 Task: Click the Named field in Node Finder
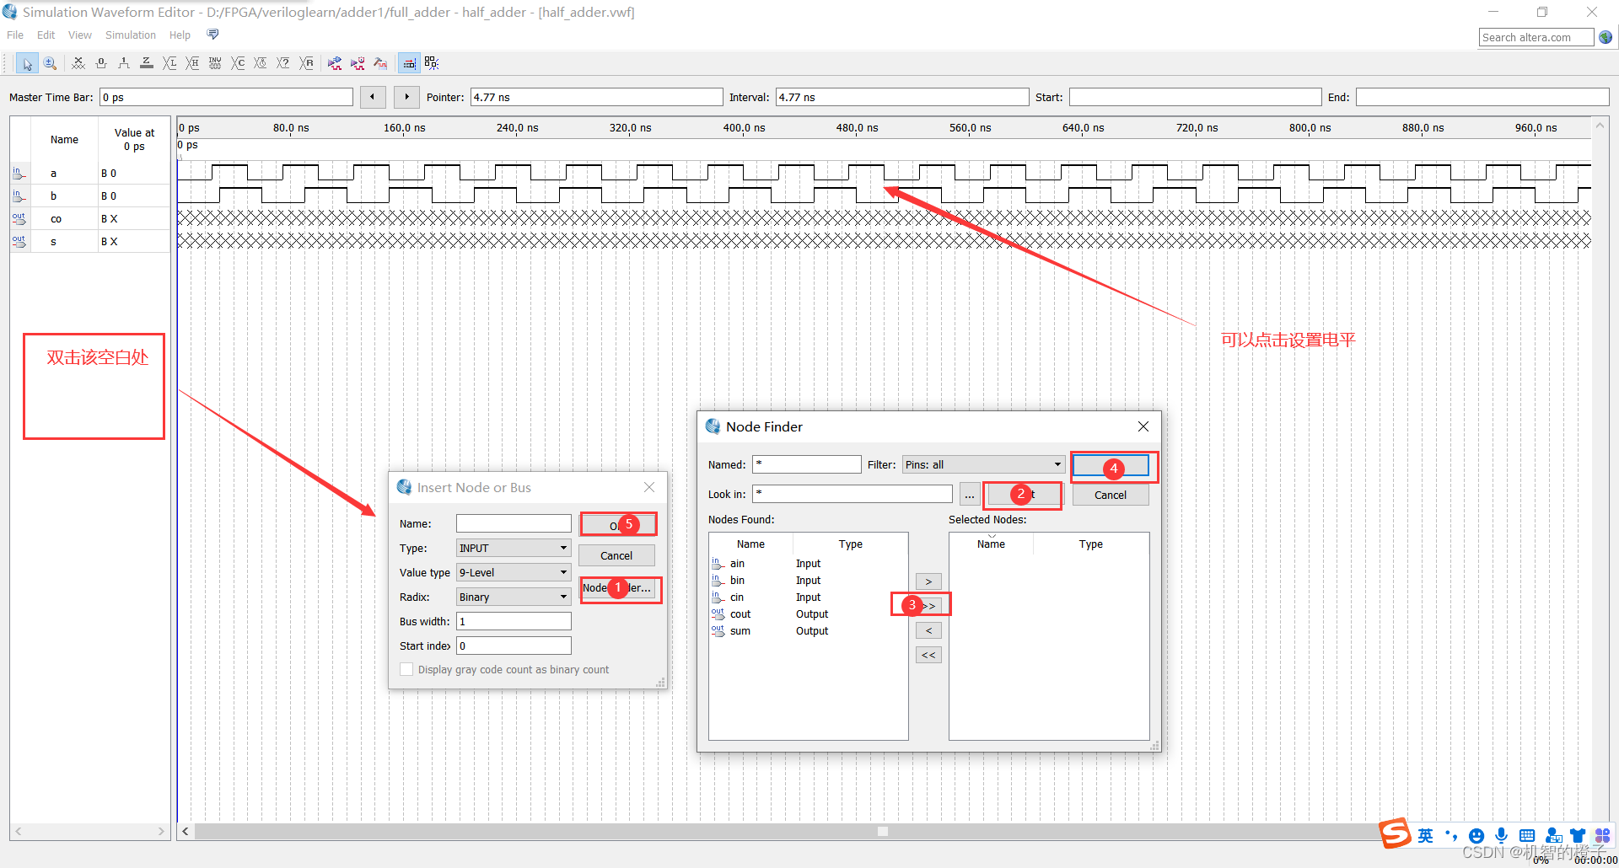807,464
